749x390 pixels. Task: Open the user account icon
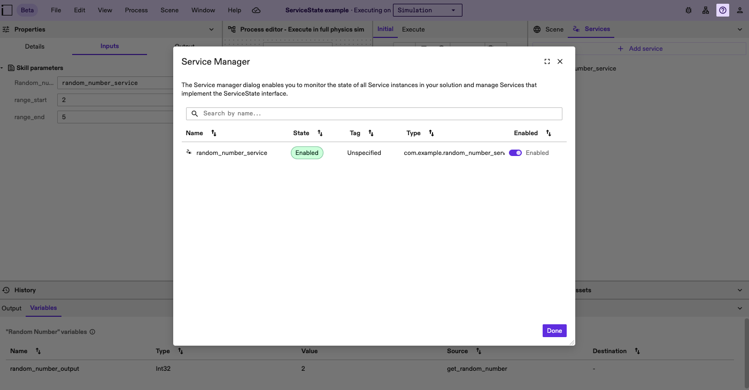(740, 10)
